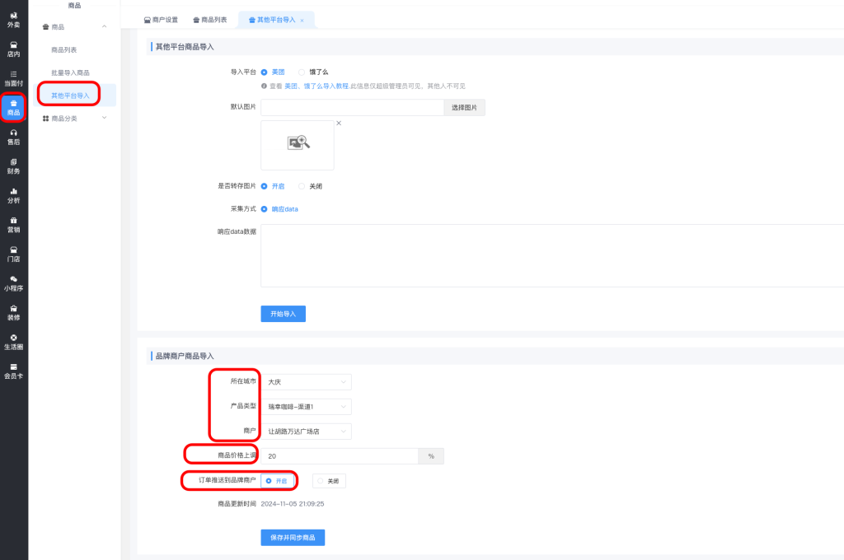Select 饿了么 as import platform

302,72
